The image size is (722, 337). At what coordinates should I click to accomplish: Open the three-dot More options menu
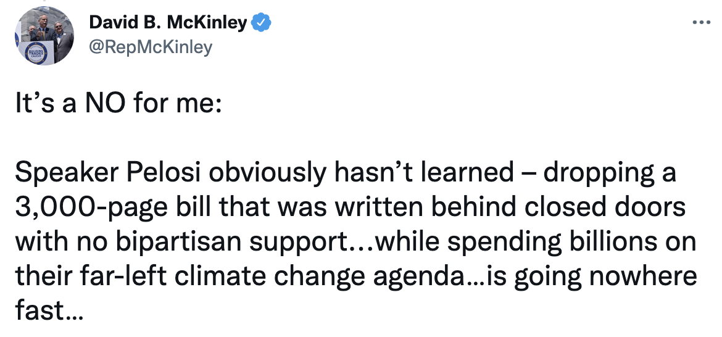(702, 23)
